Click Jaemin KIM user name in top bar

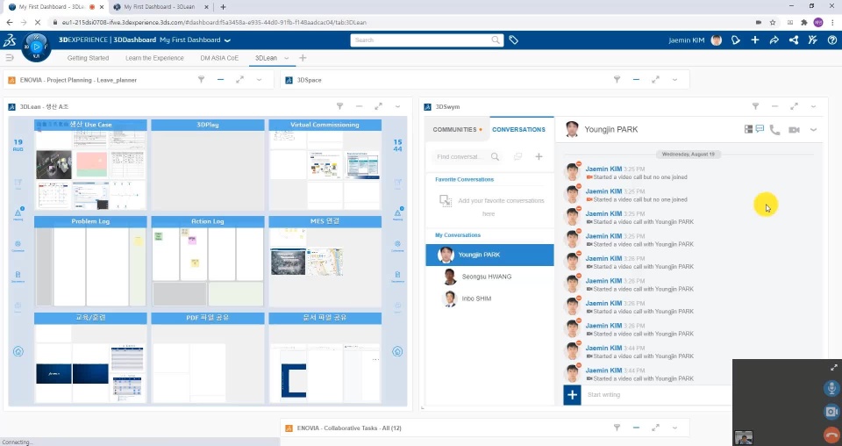point(686,40)
